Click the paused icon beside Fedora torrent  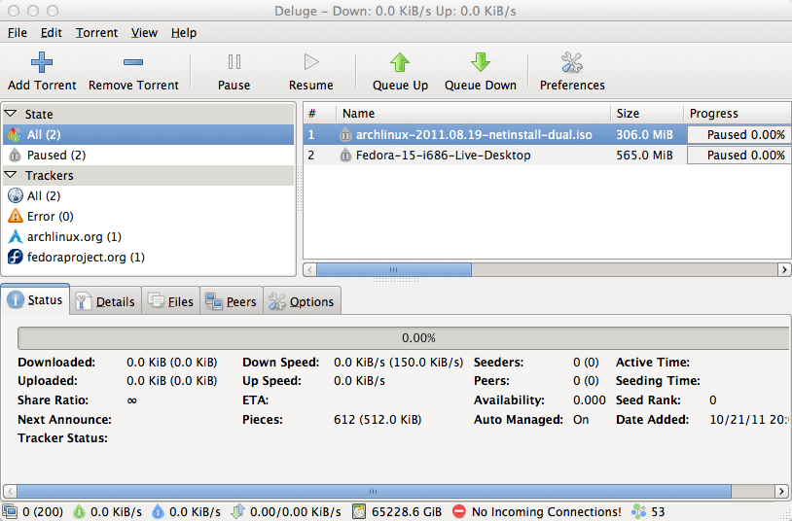pos(345,155)
